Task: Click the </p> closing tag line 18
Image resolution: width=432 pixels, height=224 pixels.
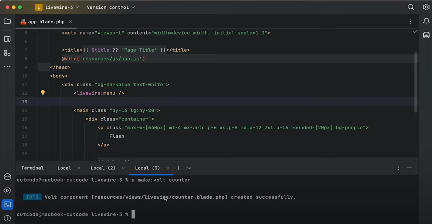Action: pyautogui.click(x=103, y=145)
